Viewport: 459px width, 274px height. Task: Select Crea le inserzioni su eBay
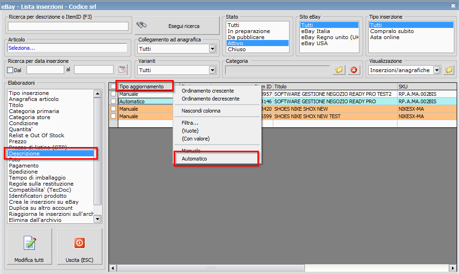[51, 202]
